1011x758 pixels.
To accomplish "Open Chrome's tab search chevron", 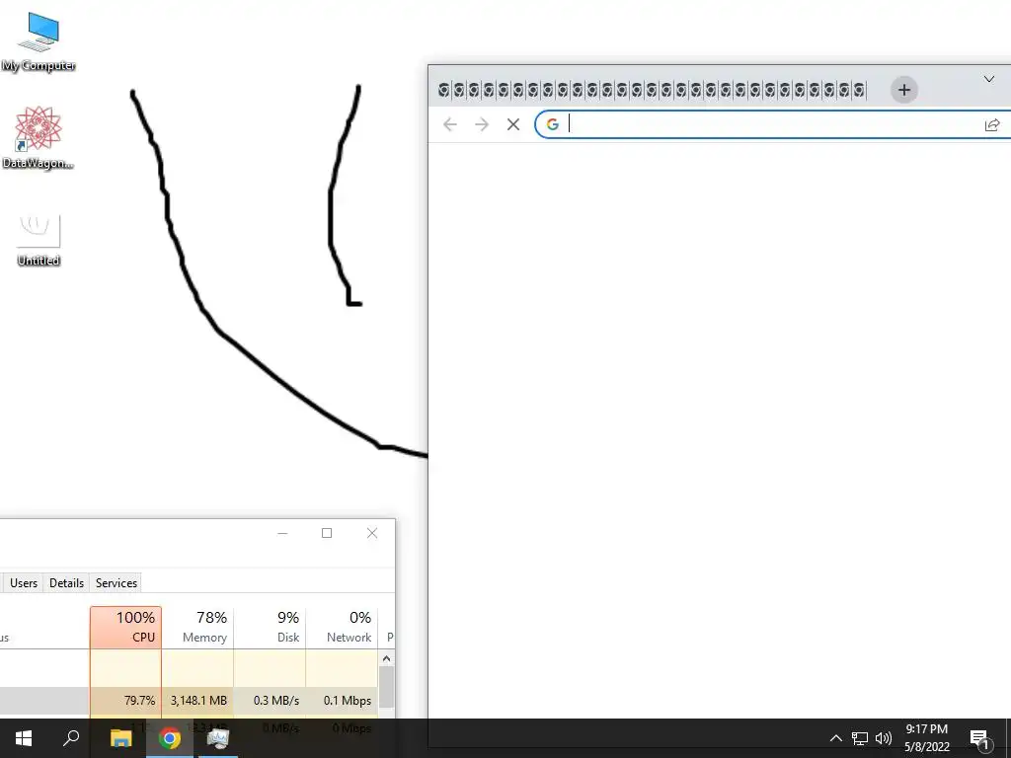I will point(989,79).
